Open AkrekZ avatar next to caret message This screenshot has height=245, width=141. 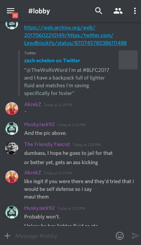click(12, 108)
